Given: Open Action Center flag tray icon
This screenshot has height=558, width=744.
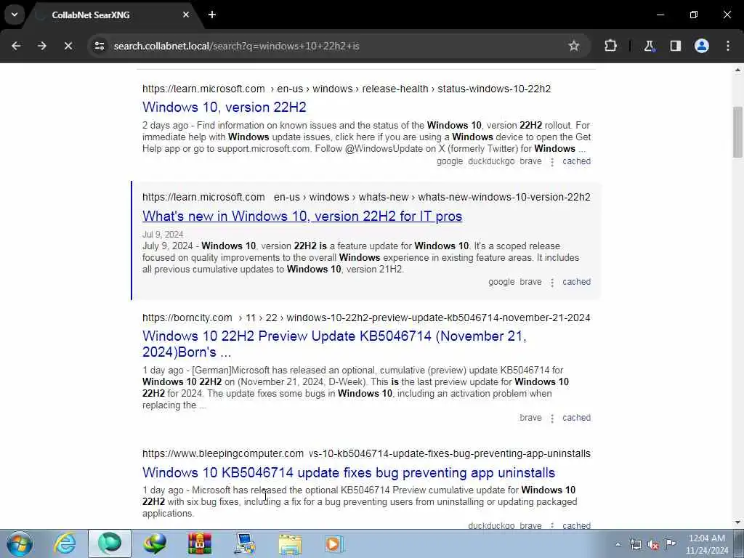Looking at the screenshot, I should pyautogui.click(x=671, y=544).
